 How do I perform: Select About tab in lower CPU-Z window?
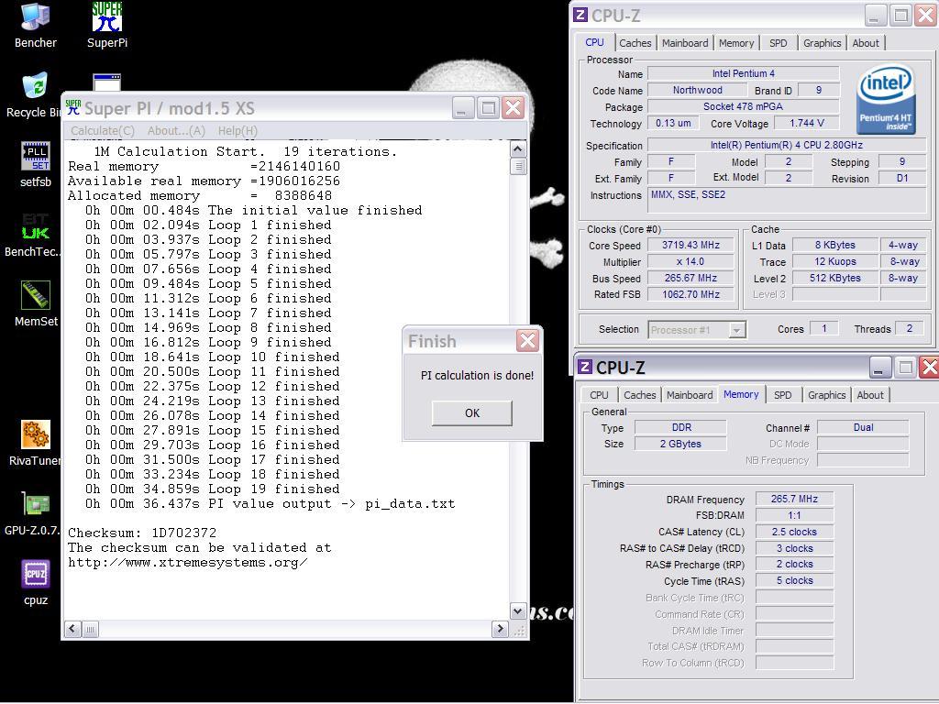pyautogui.click(x=870, y=395)
